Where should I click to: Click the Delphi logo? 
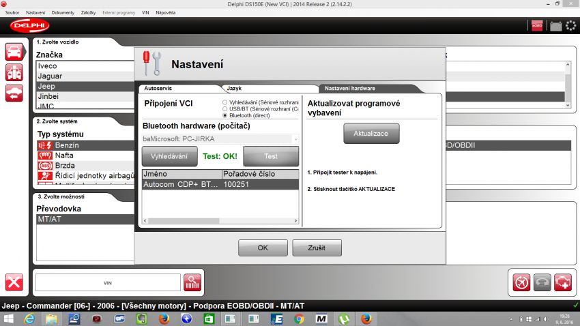point(29,25)
